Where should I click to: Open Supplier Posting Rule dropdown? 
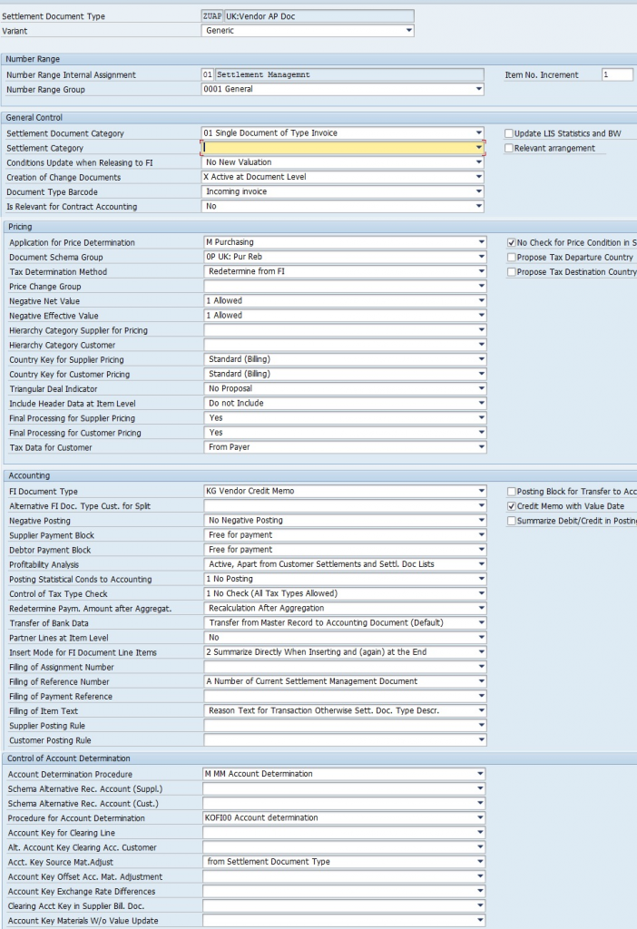tap(345, 725)
